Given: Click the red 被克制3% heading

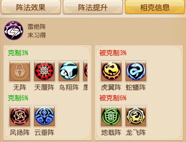Looking at the screenshot, I should pyautogui.click(x=113, y=53).
